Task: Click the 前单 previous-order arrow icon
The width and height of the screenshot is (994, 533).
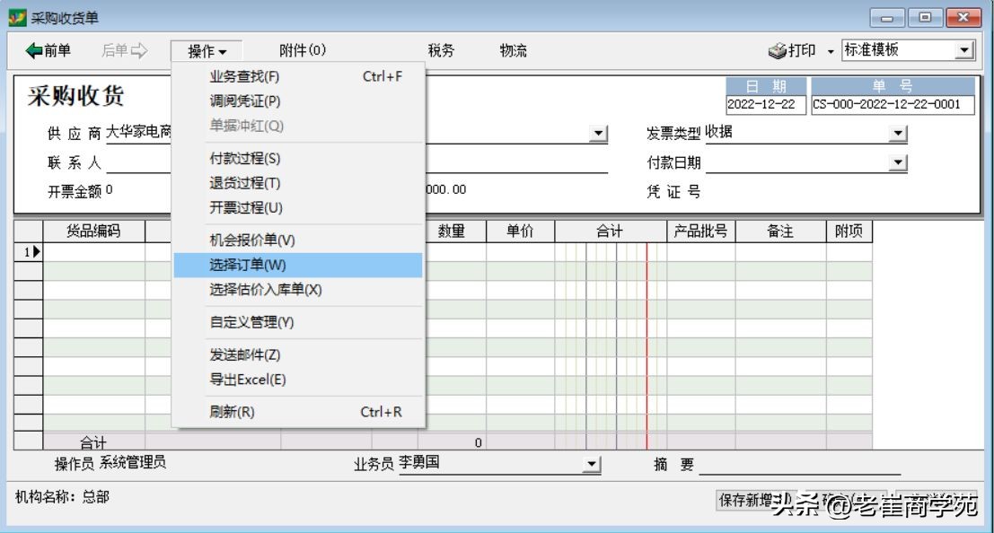Action: [36, 50]
